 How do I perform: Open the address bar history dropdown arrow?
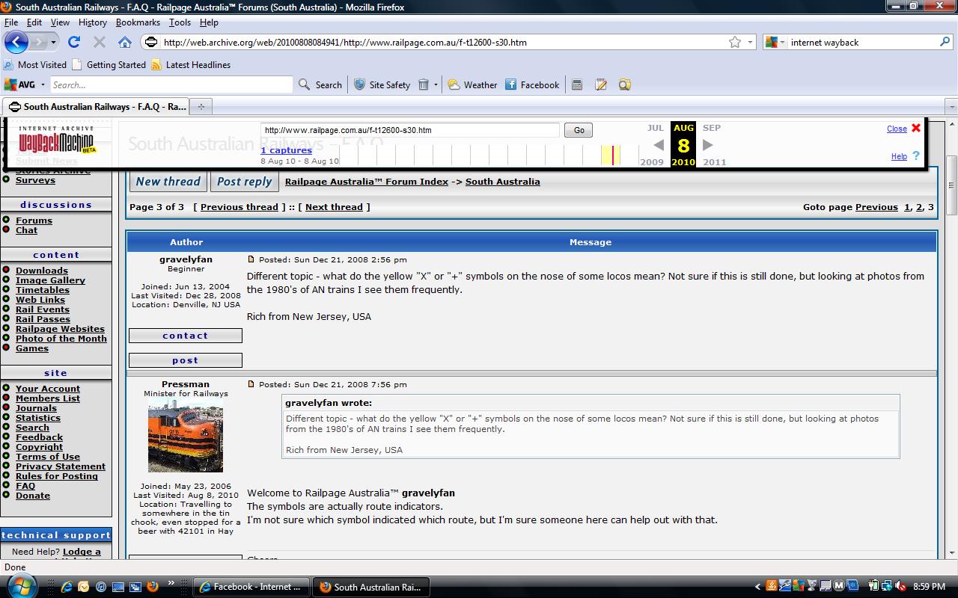(751, 42)
